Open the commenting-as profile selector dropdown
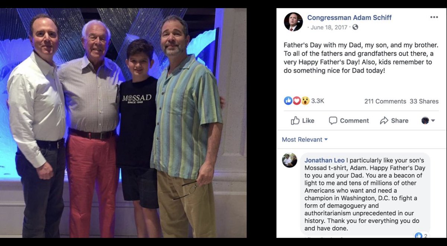The width and height of the screenshot is (447, 246). pyautogui.click(x=428, y=121)
